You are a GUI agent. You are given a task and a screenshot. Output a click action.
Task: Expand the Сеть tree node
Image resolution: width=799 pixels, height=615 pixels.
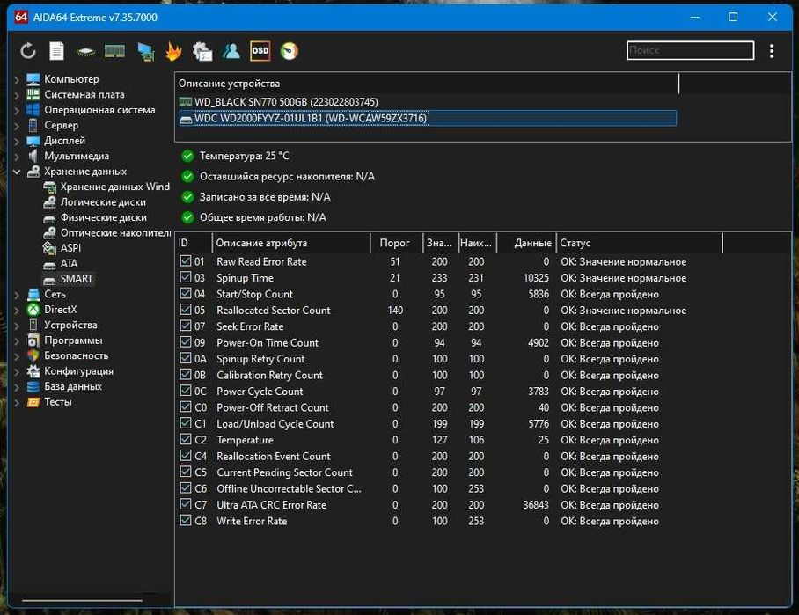point(17,295)
